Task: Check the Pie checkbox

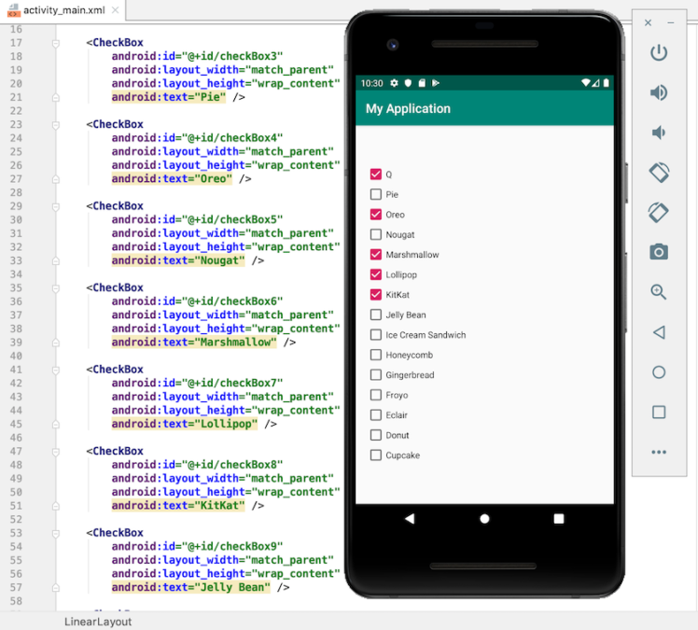Action: coord(376,194)
